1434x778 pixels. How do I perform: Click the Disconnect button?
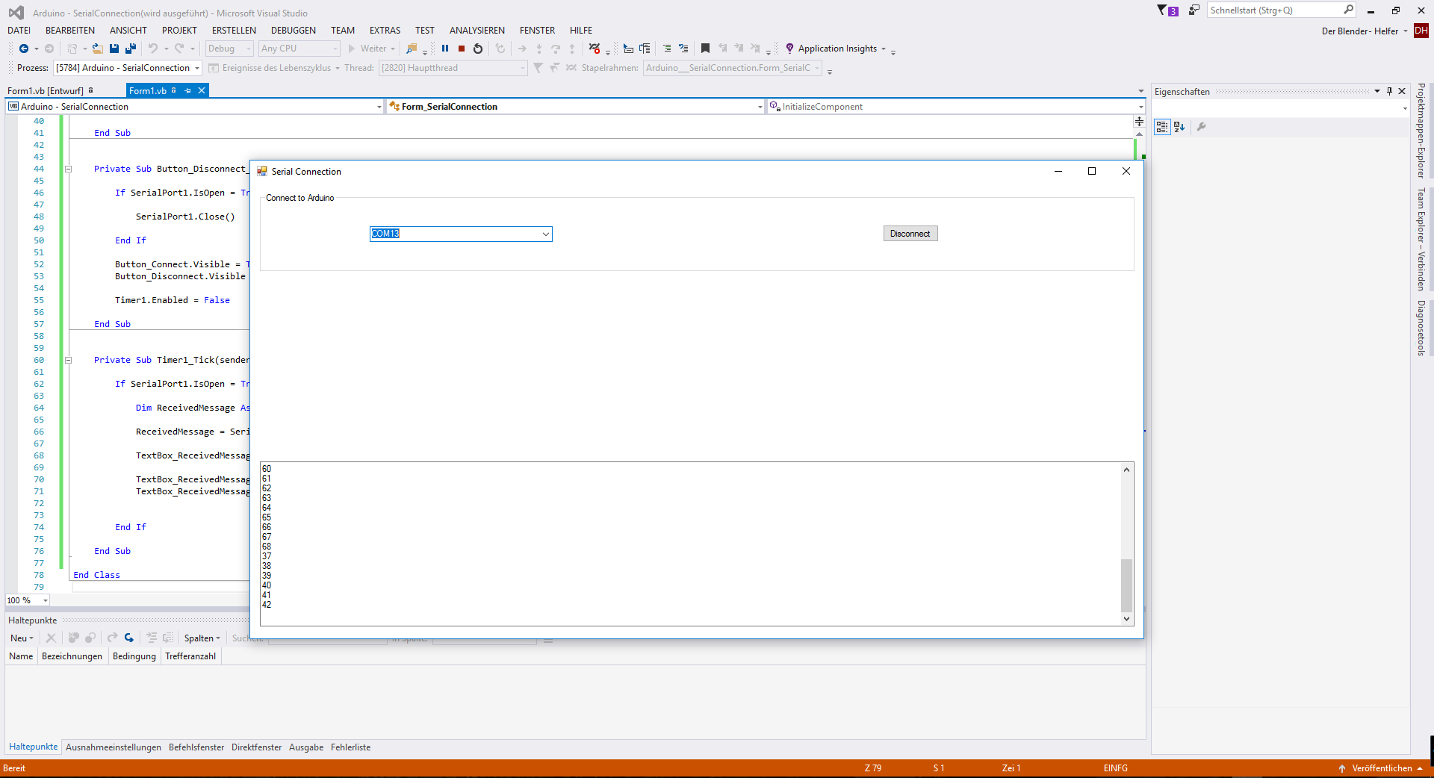pyautogui.click(x=910, y=233)
